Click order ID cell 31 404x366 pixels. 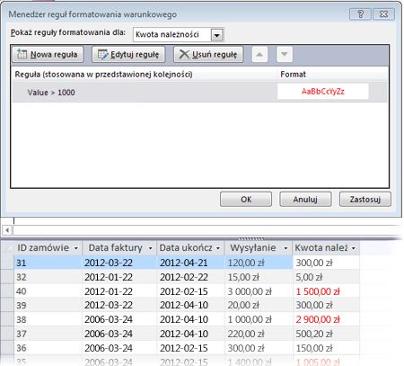[x=48, y=263]
